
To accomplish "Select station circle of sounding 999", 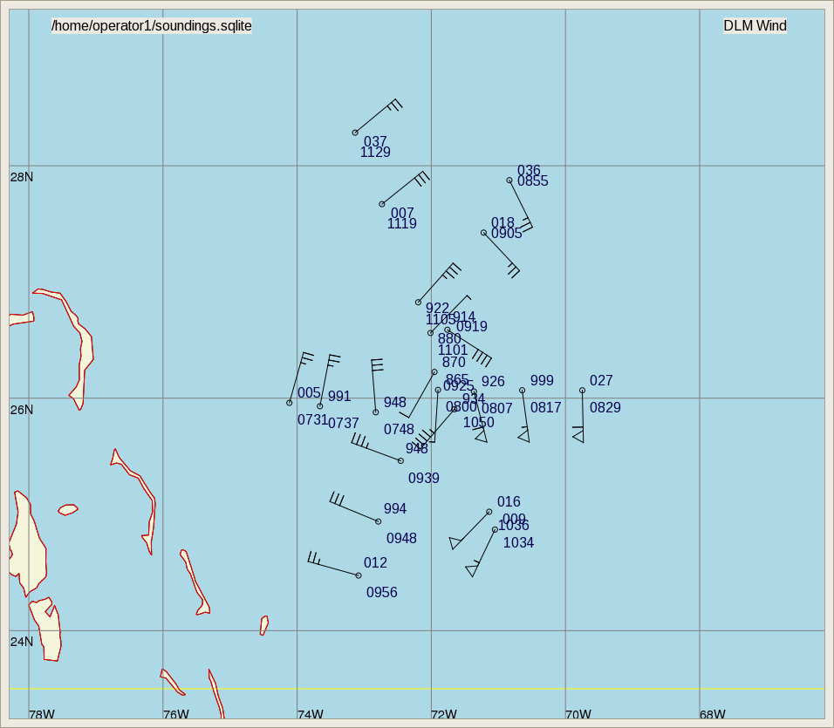I will 523,391.
